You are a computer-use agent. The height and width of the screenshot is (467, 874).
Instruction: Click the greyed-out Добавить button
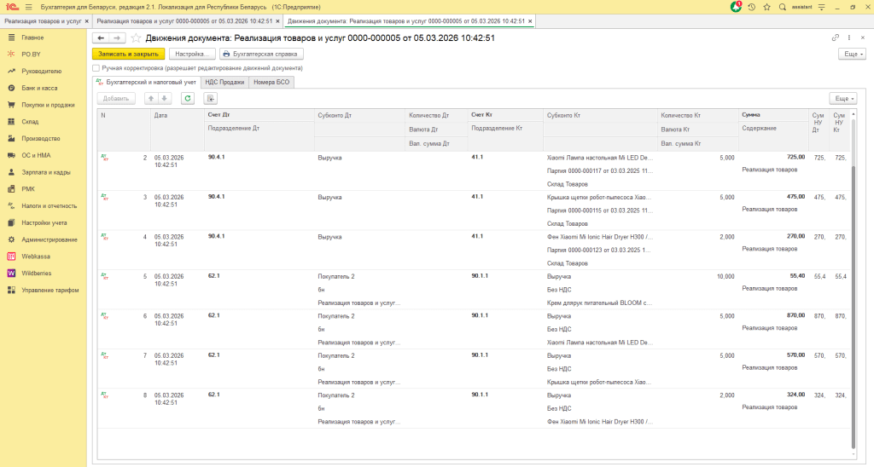116,99
